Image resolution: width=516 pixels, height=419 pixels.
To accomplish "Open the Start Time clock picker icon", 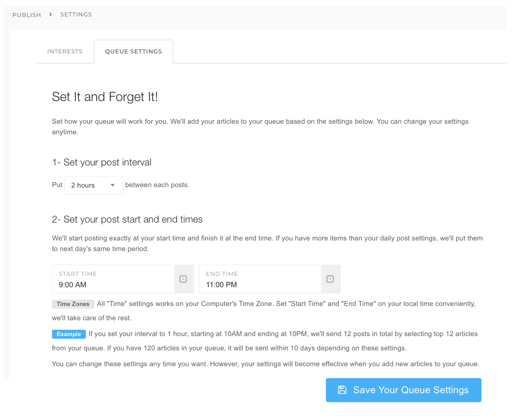I will pyautogui.click(x=183, y=279).
